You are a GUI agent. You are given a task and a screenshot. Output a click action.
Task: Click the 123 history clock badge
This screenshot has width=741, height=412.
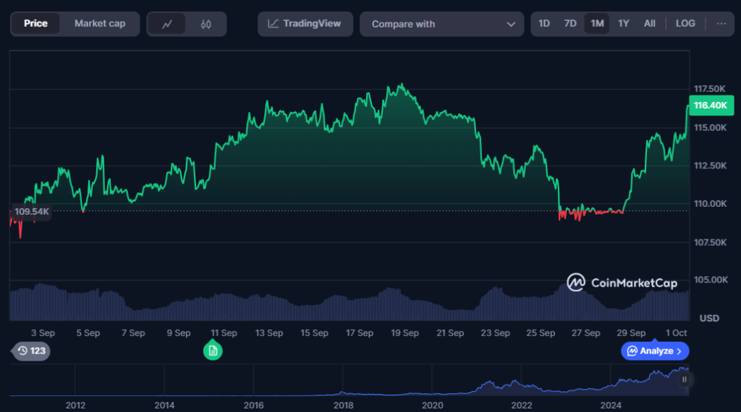click(31, 351)
